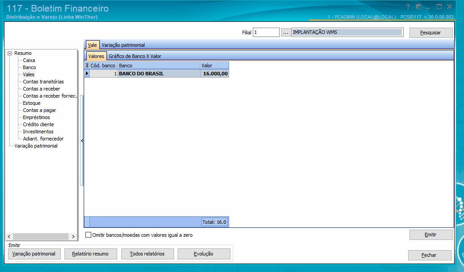
Task: Open the Valores sub-tab
Action: pyautogui.click(x=96, y=56)
